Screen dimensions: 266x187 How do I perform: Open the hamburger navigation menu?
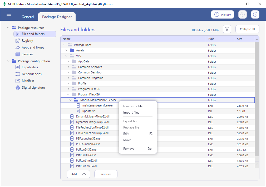tap(9, 14)
